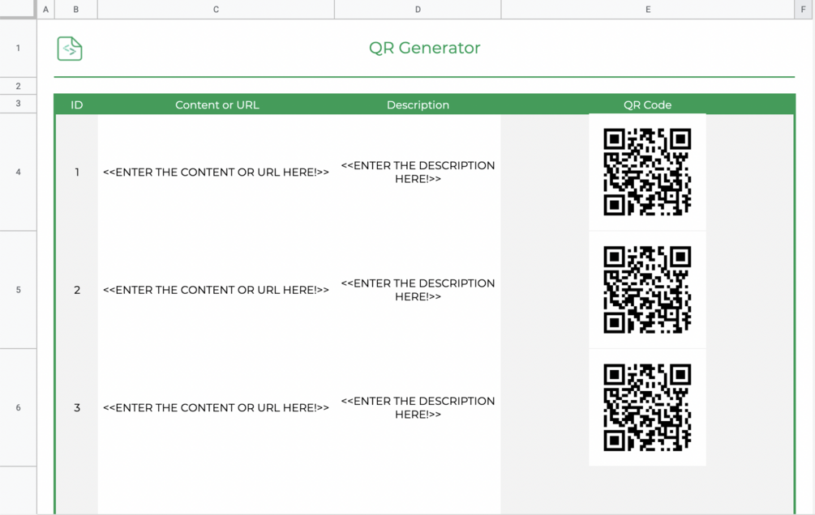
Task: Click the ID column heading cell
Action: pyautogui.click(x=76, y=105)
